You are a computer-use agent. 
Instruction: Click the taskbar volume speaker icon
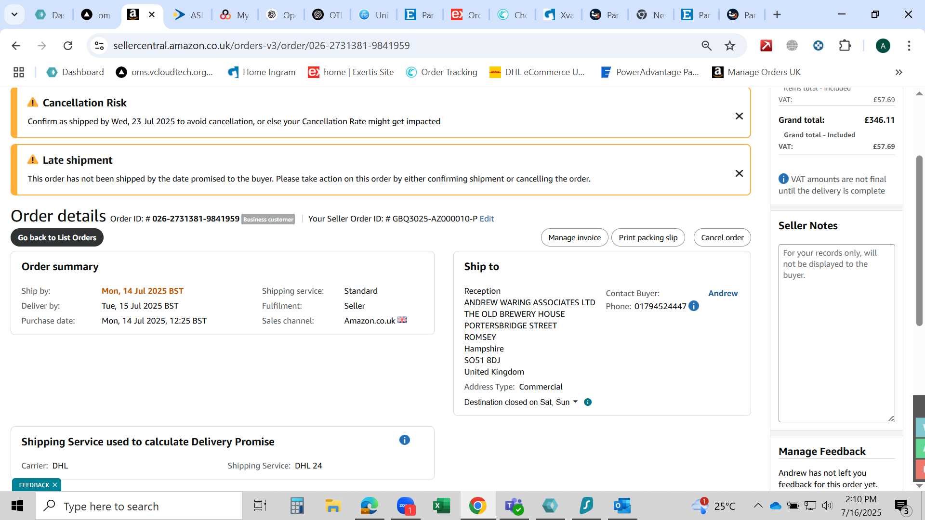pyautogui.click(x=827, y=506)
